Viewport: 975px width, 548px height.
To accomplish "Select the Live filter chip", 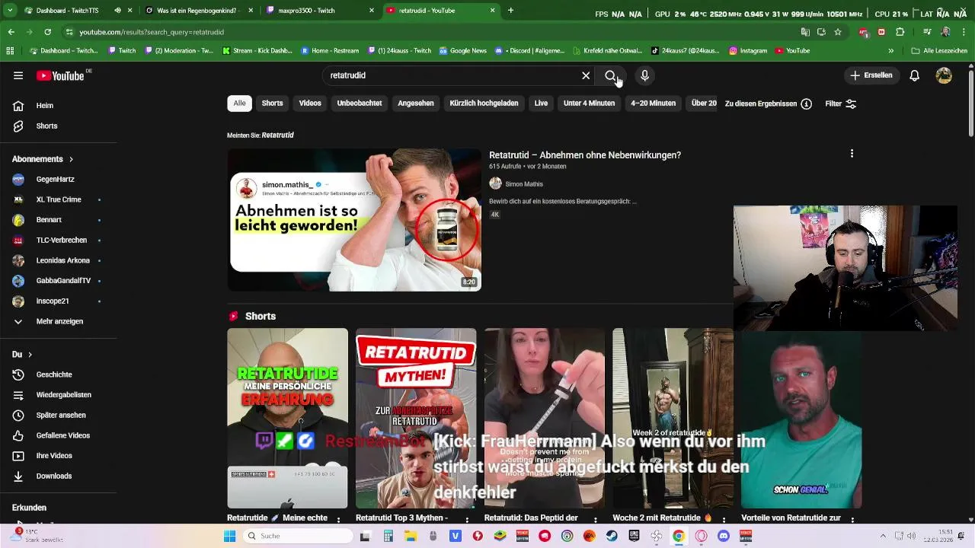I will pos(541,104).
